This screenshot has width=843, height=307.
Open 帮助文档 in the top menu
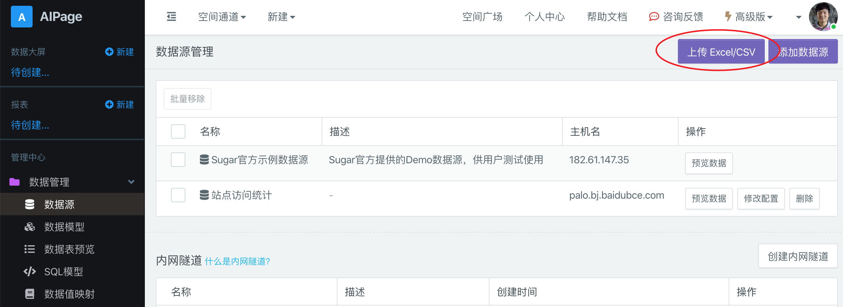(x=607, y=17)
